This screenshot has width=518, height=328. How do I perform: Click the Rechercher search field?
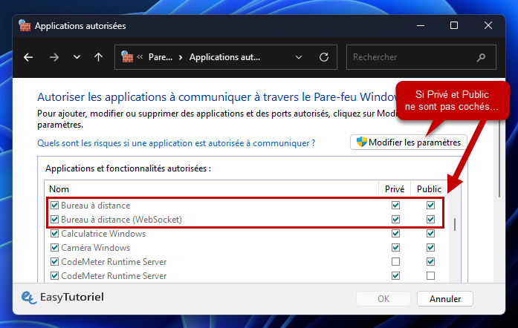click(x=421, y=57)
